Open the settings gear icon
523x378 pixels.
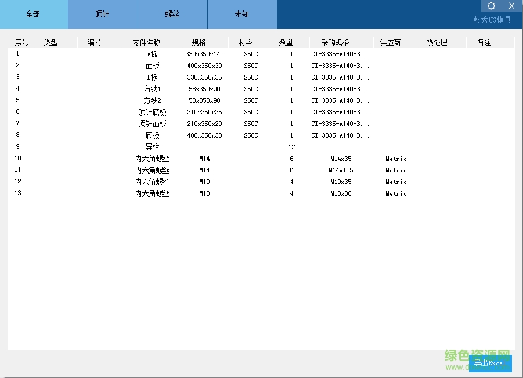(491, 6)
